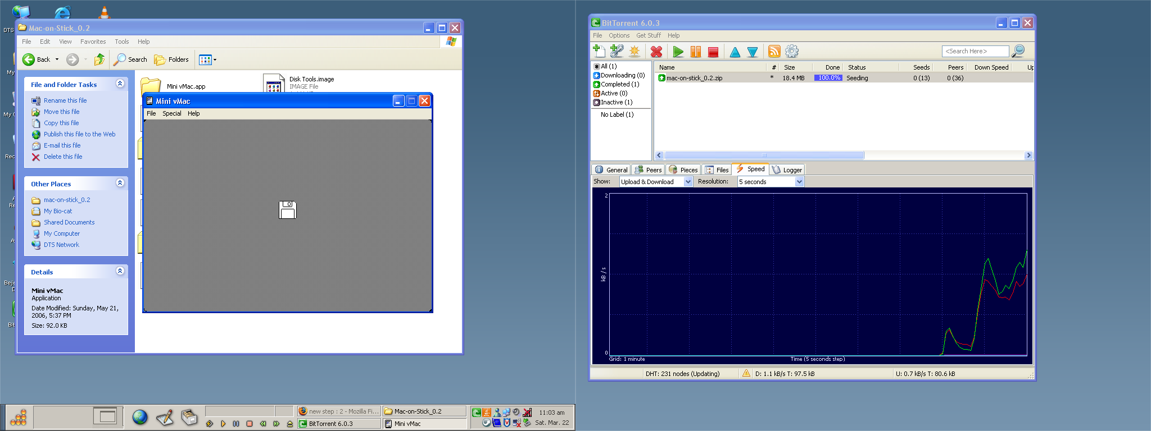Image resolution: width=1151 pixels, height=431 pixels.
Task: Switch to the Logger tab in BitTorrent
Action: [x=787, y=169]
